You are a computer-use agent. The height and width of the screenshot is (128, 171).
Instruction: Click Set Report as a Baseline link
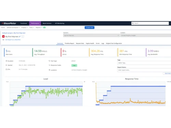tap(13, 40)
